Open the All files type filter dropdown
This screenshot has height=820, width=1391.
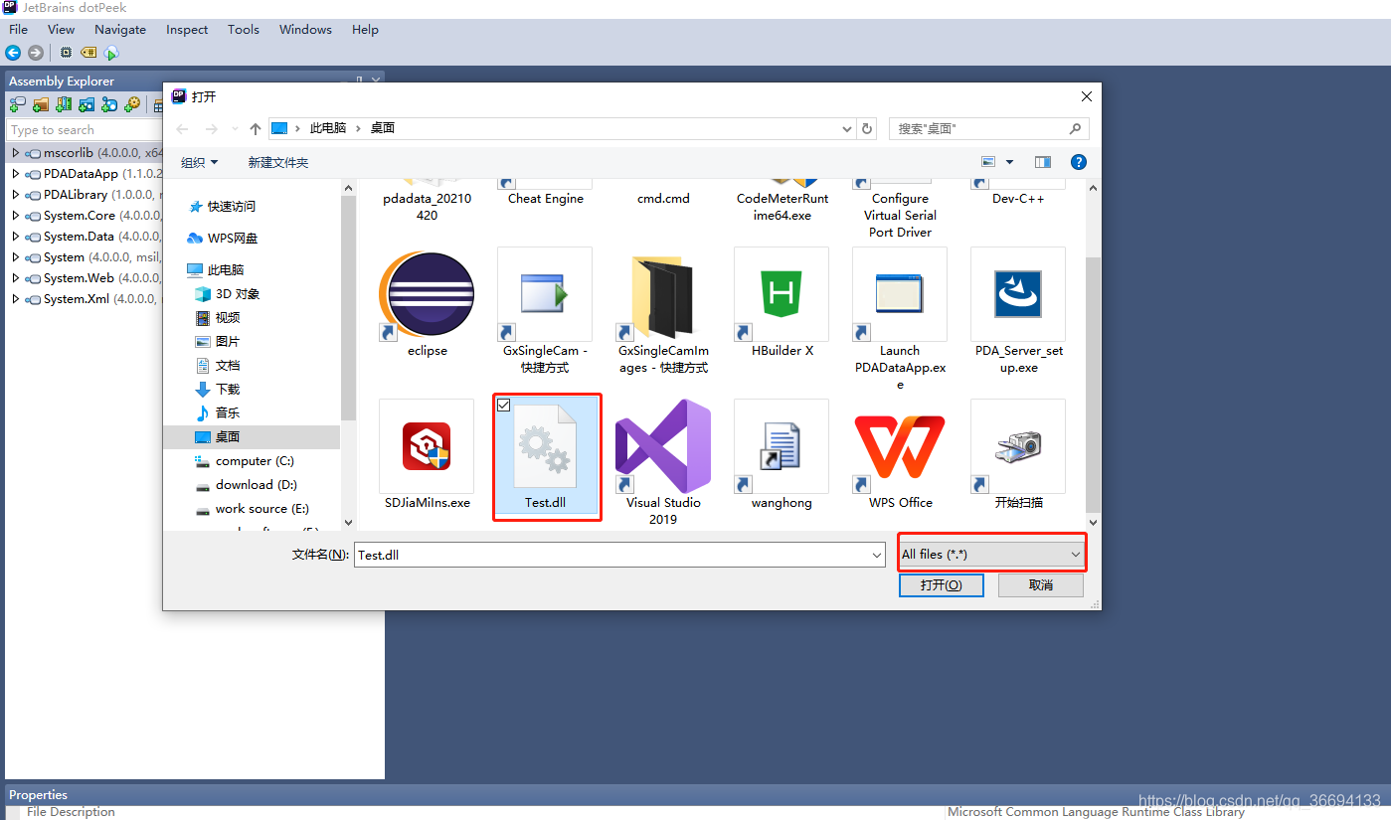coord(991,555)
